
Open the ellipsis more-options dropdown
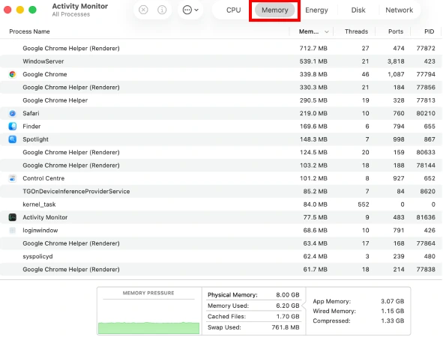click(x=190, y=10)
